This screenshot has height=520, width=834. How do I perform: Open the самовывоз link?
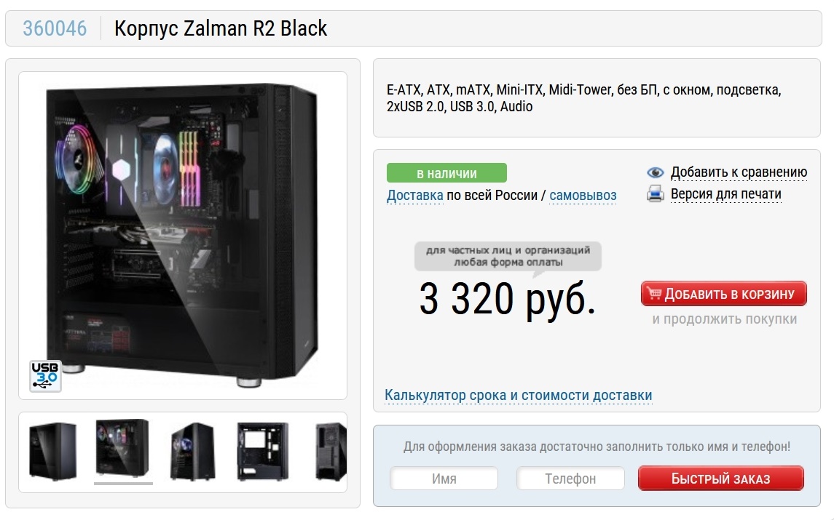[583, 196]
